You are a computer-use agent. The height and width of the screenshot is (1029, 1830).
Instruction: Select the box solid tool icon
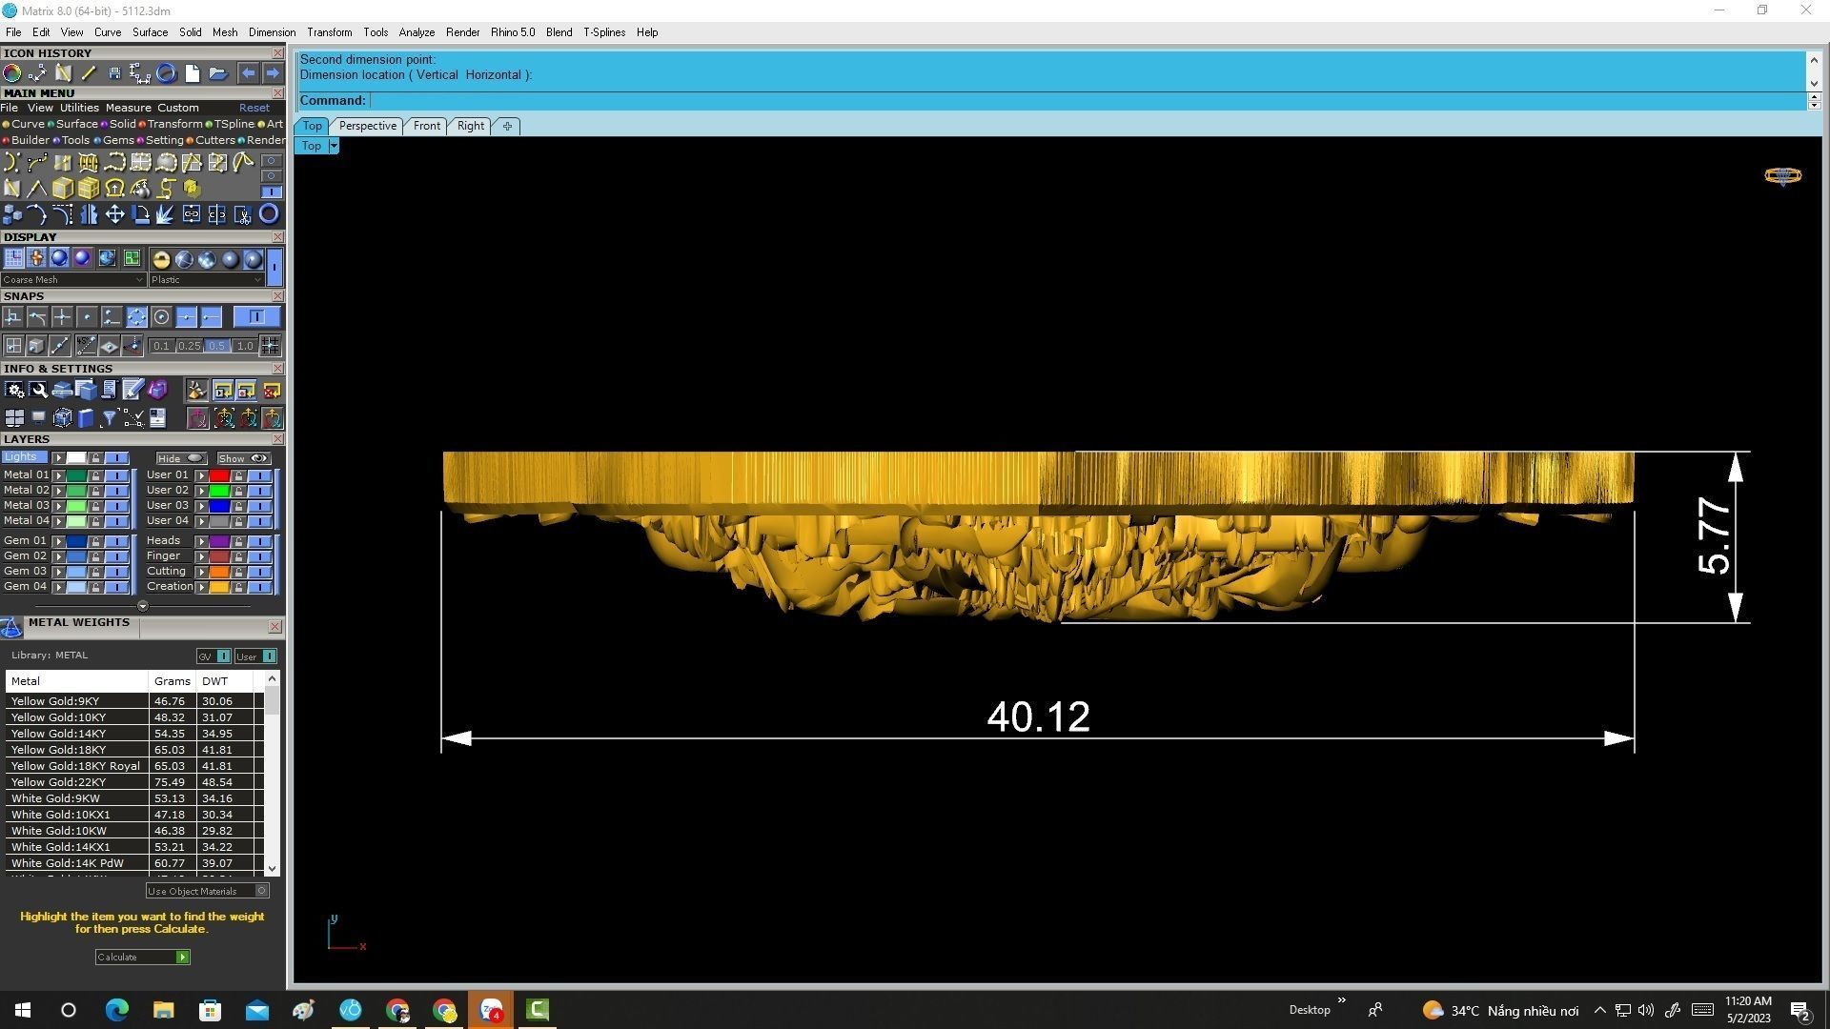(63, 189)
